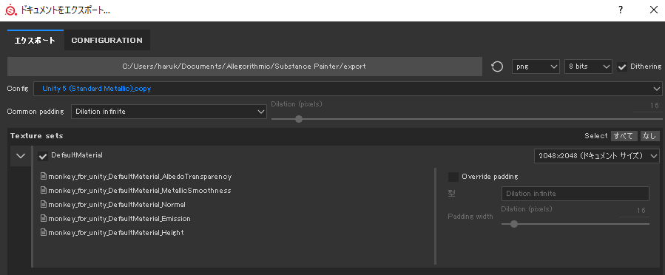Image resolution: width=665 pixels, height=275 pixels.
Task: Open the override padding type dropdown
Action: 575,194
